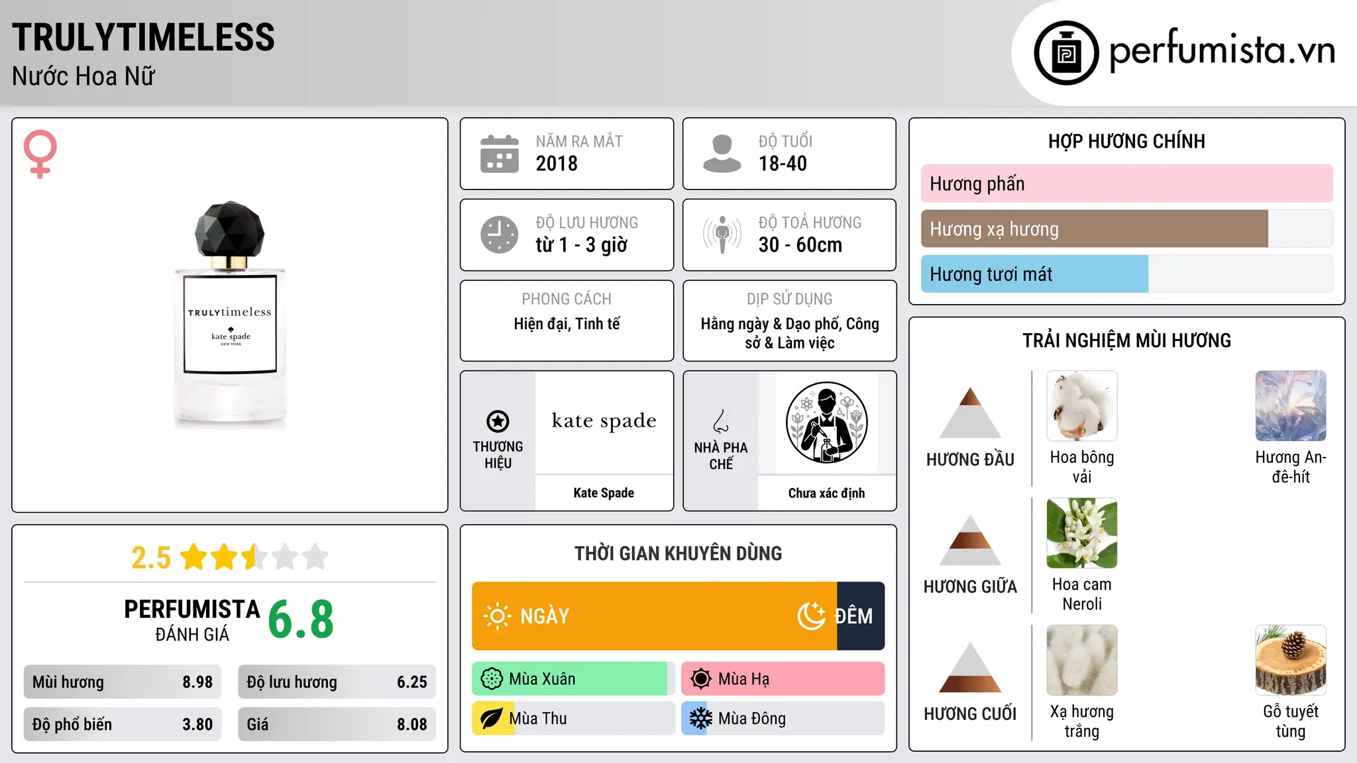Viewport: 1357px width, 763px height.
Task: Click the HỢP HƯƠNG CHÍNH heading
Action: pyautogui.click(x=1126, y=141)
